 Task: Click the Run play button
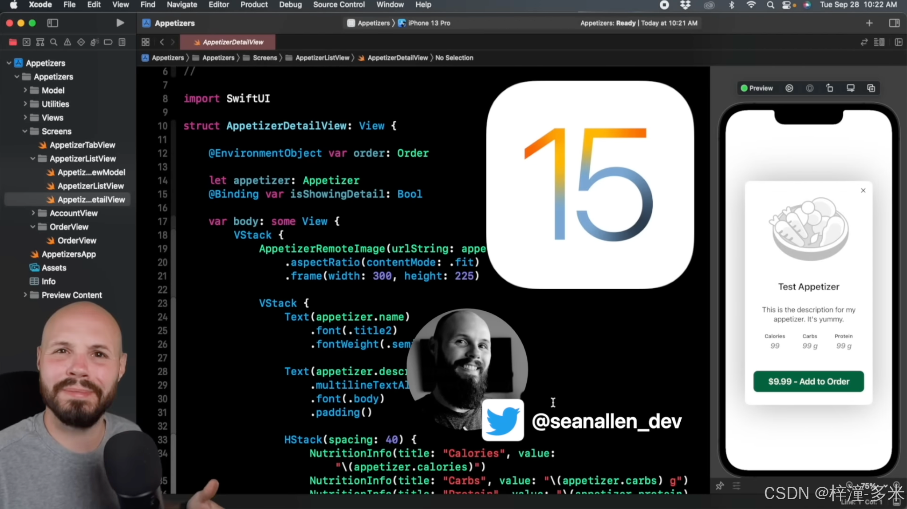point(120,23)
